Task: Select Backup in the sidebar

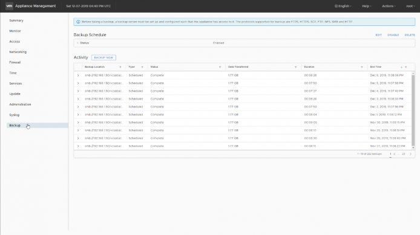Action: [38, 126]
